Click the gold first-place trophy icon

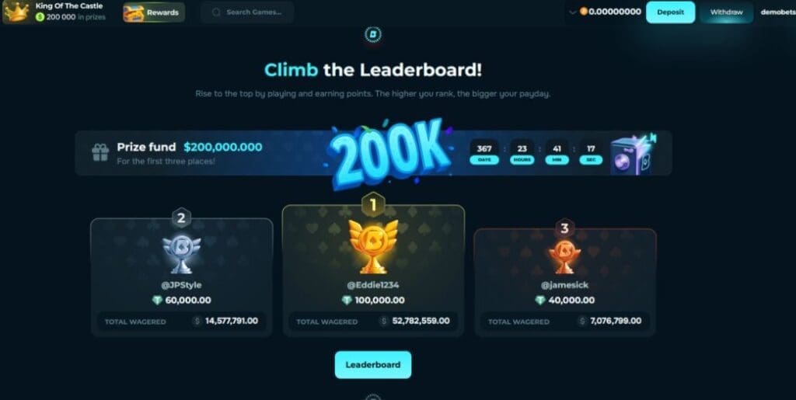(x=373, y=246)
